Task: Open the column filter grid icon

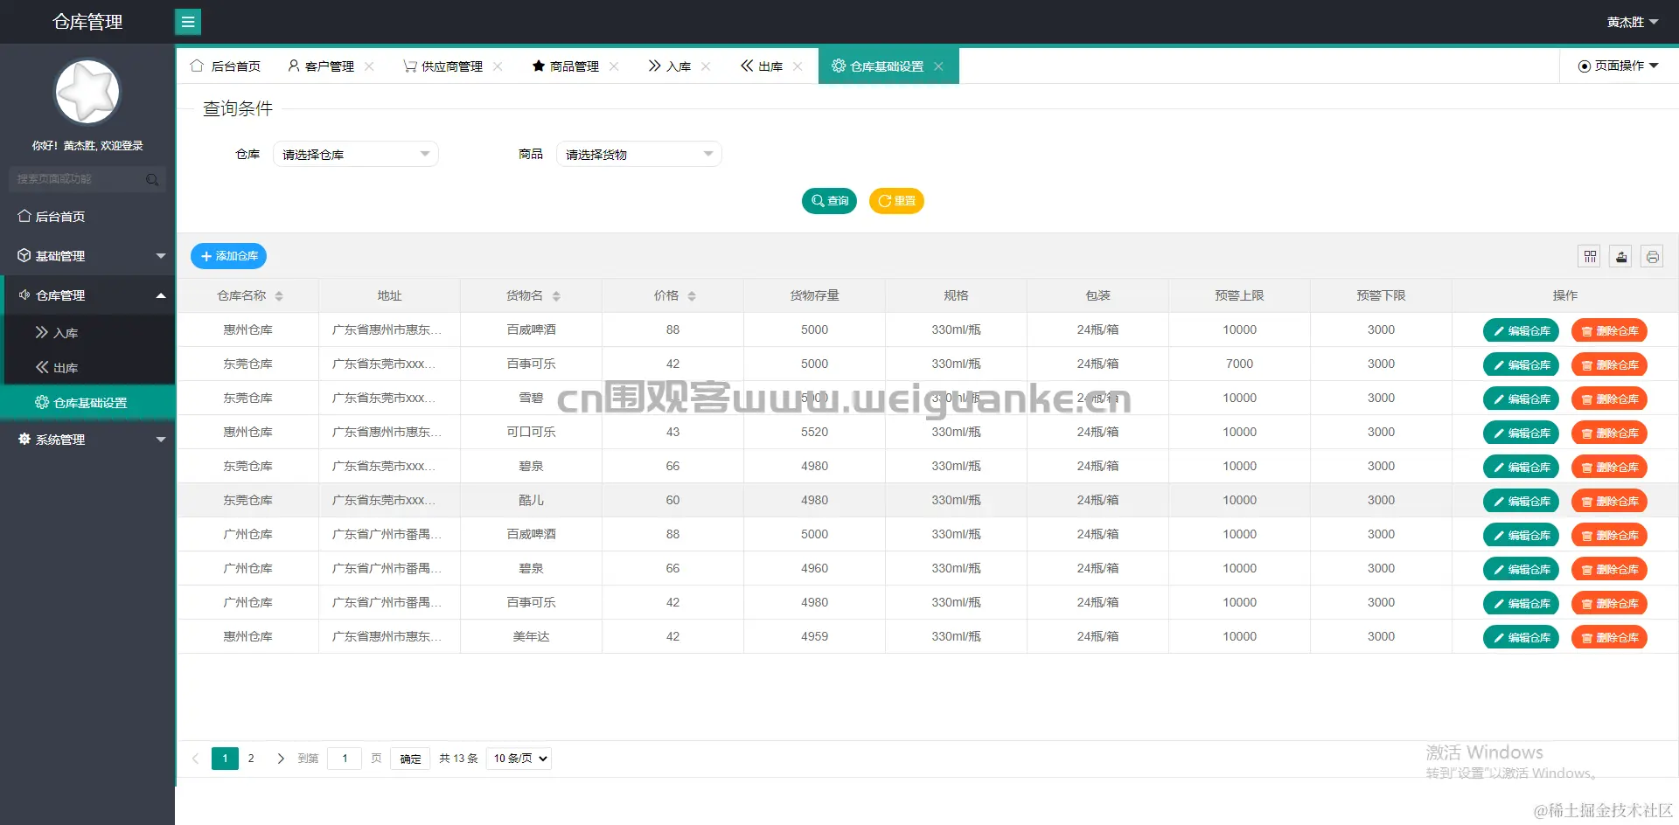Action: (x=1590, y=256)
